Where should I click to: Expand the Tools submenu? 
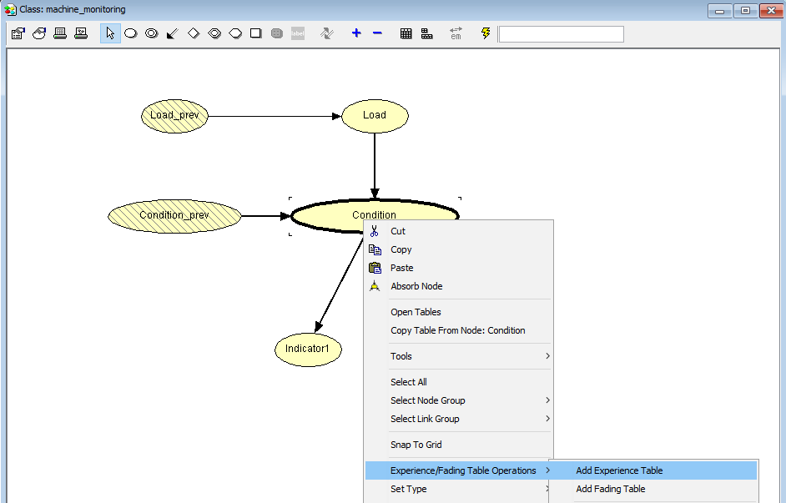(459, 356)
